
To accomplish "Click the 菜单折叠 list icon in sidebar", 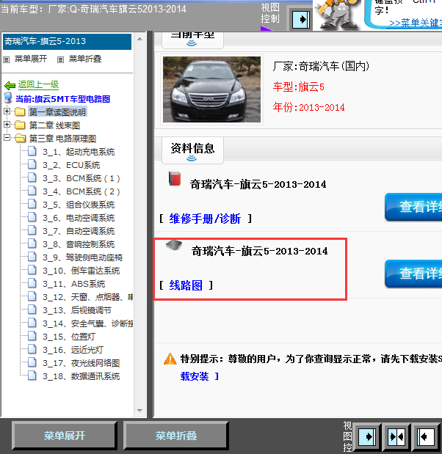I will click(x=60, y=59).
